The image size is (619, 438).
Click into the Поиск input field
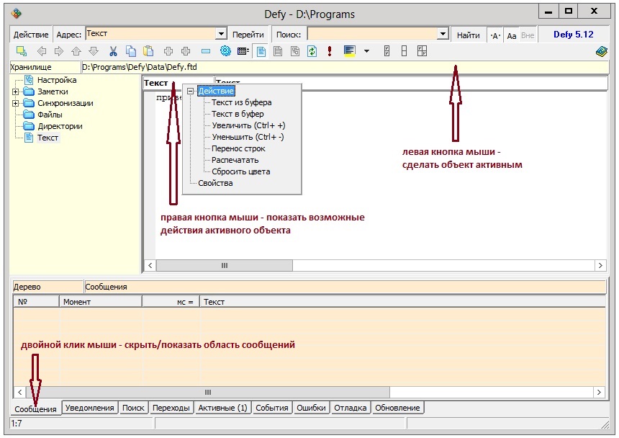[372, 34]
